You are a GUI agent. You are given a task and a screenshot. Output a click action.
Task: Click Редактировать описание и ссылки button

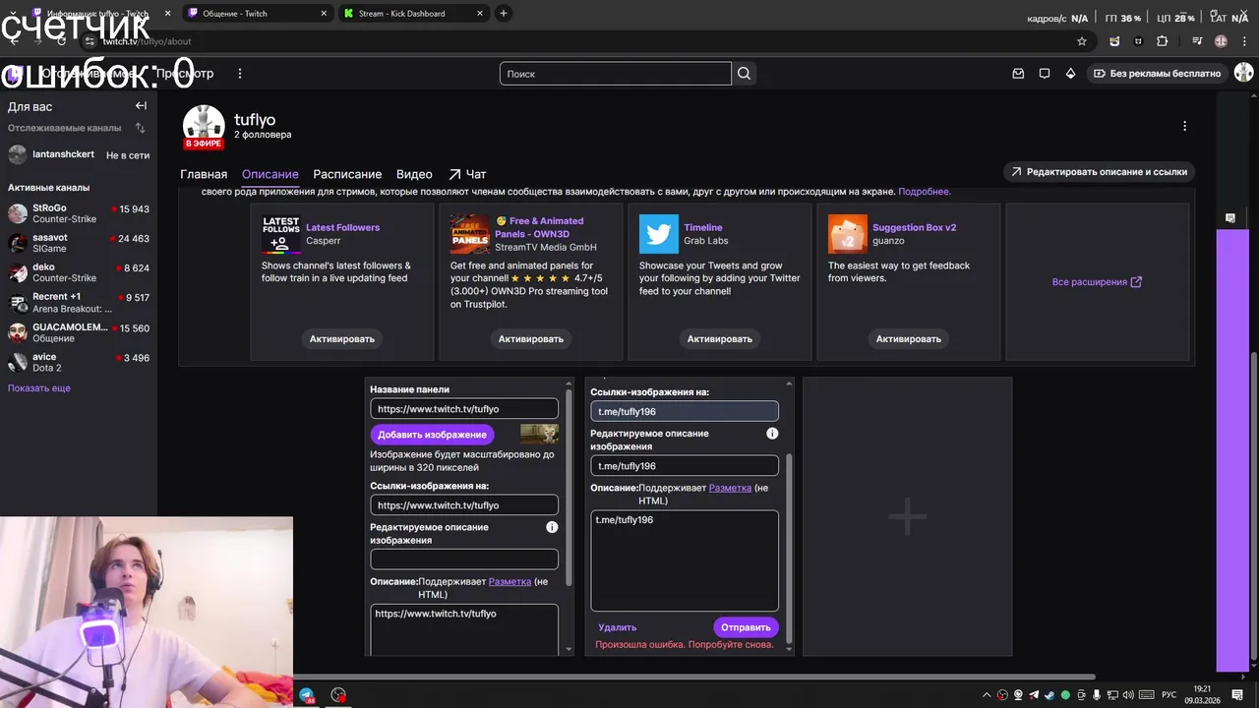[1099, 171]
